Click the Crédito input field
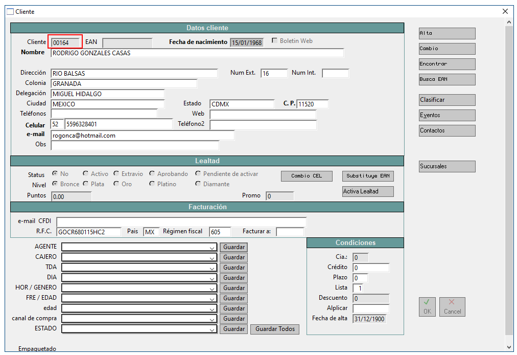This screenshot has width=517, height=355. 371,268
